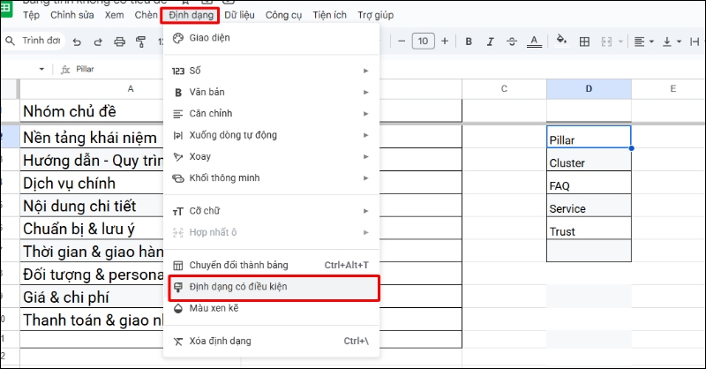Select column A header
Image resolution: width=706 pixels, height=369 pixels.
tap(131, 89)
